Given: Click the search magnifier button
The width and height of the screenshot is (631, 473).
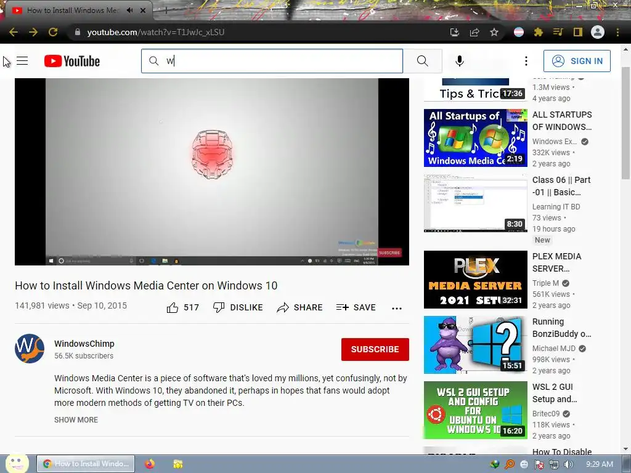Looking at the screenshot, I should 423,61.
